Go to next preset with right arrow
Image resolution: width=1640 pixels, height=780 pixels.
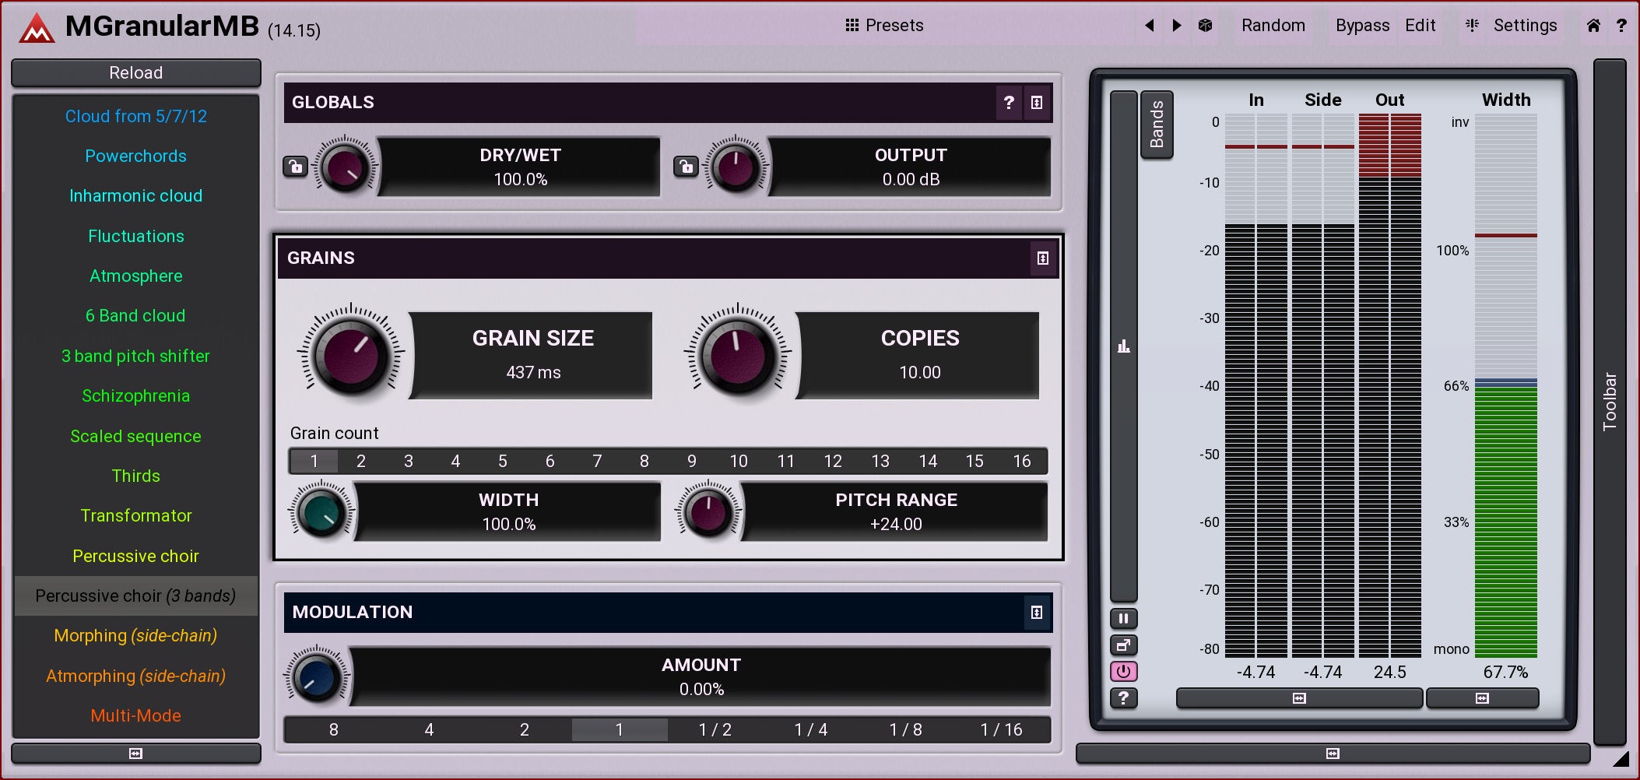[1177, 26]
